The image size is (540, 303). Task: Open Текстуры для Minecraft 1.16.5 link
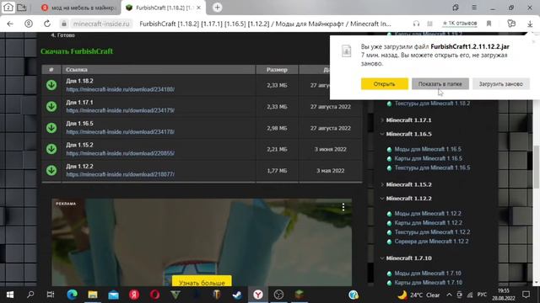click(432, 167)
